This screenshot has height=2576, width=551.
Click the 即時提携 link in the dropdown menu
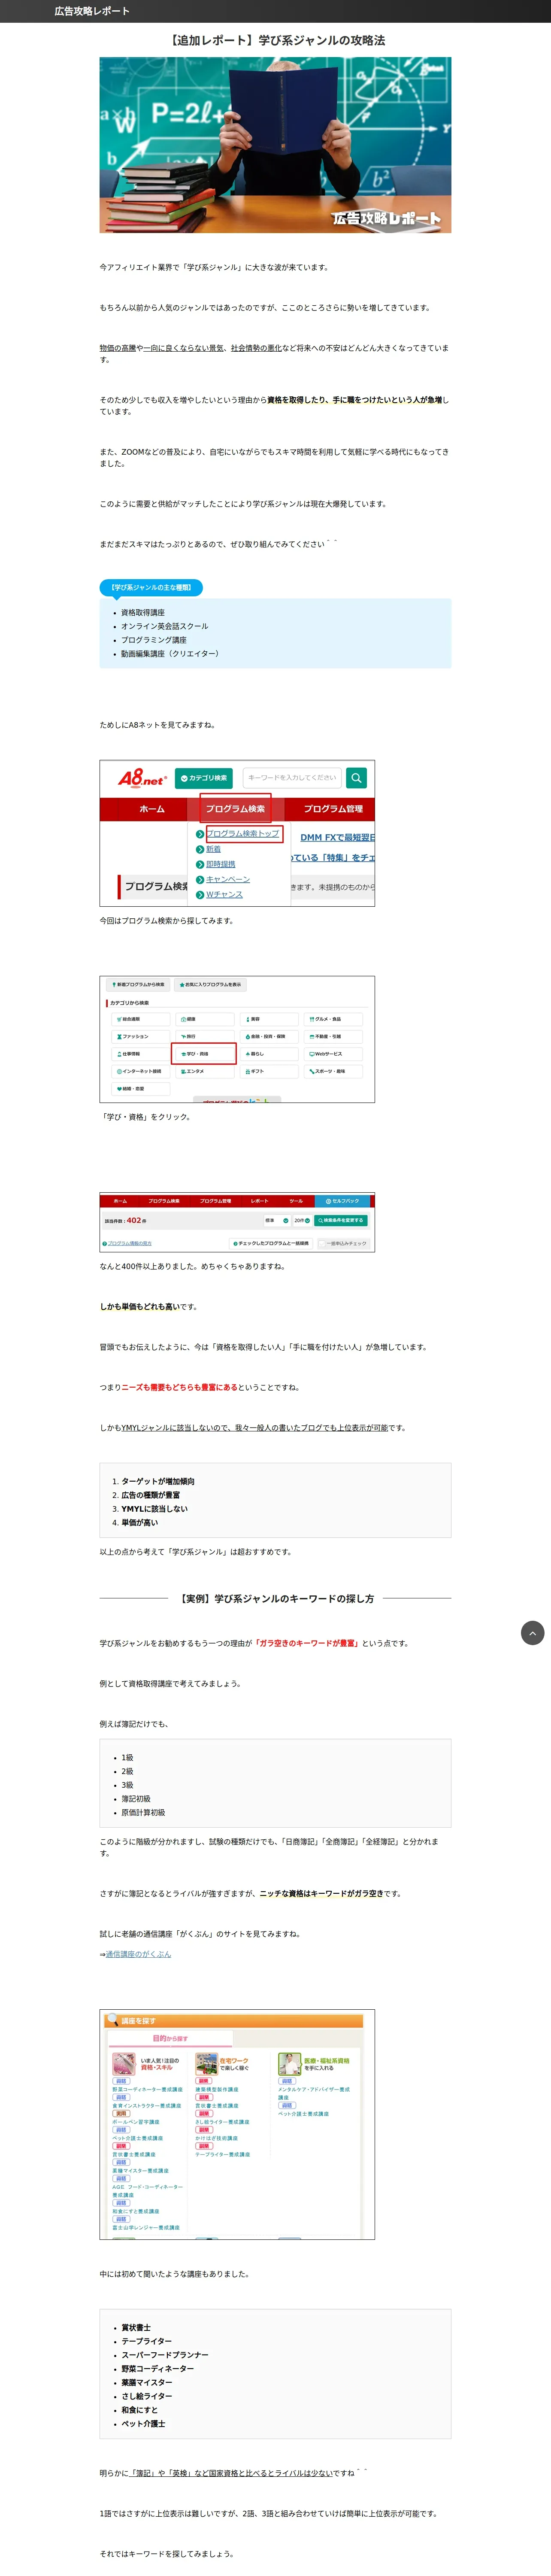(x=221, y=864)
